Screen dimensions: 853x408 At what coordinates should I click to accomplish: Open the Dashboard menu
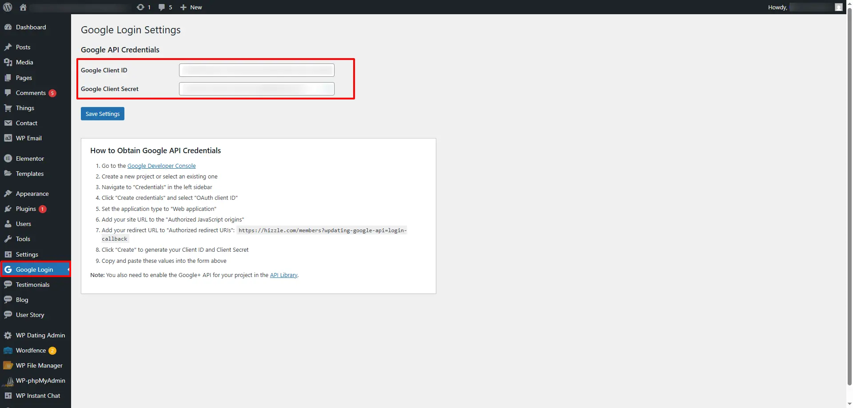point(36,27)
